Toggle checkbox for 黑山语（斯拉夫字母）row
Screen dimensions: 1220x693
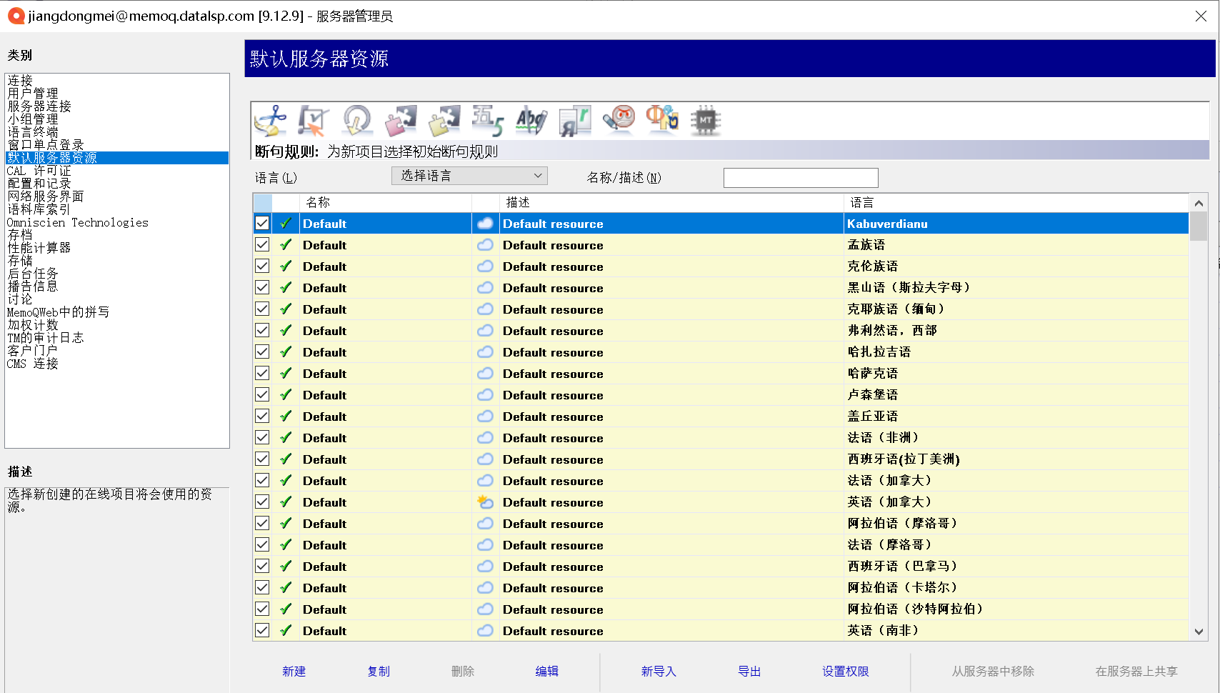(x=262, y=287)
